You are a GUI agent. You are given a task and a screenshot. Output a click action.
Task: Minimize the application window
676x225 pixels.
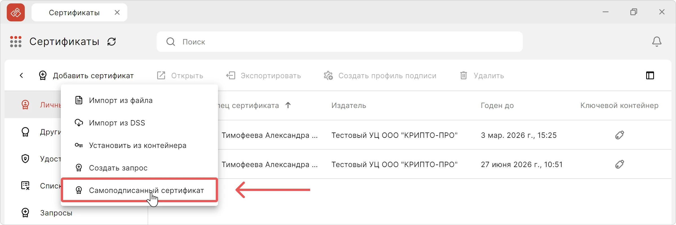606,12
